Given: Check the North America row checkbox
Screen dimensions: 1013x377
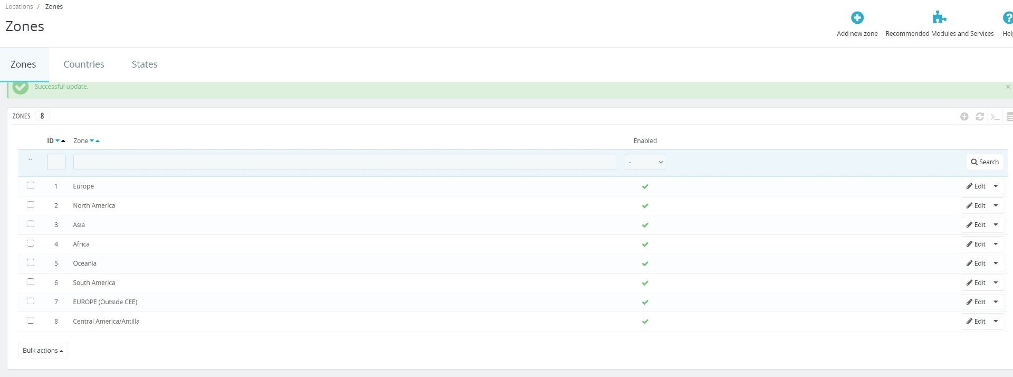Looking at the screenshot, I should pyautogui.click(x=31, y=205).
